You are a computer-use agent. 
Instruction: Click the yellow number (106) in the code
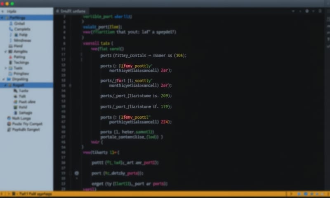[179, 56]
